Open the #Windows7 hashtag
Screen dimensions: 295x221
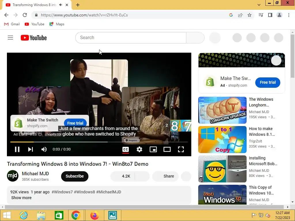pos(62,192)
